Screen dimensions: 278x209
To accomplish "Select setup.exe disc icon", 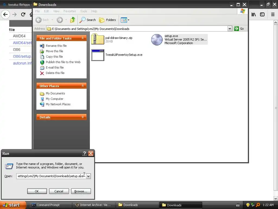I will pos(157,39).
